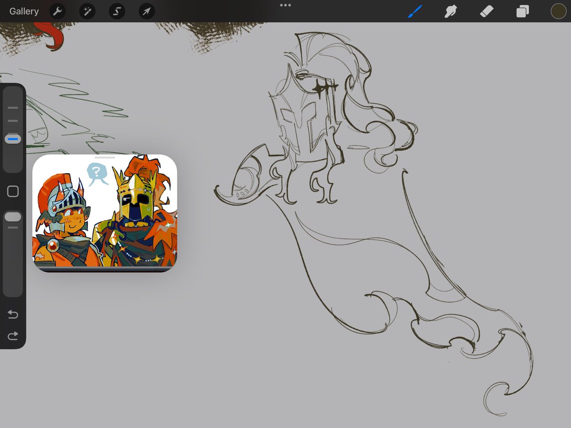
Task: Tap the three-dot multitasking menu
Action: (x=285, y=5)
